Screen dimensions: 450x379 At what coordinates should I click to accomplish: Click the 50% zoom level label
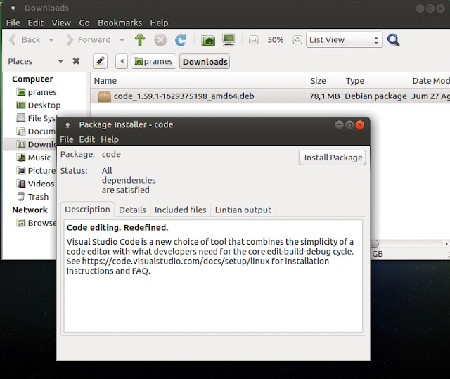(x=275, y=40)
